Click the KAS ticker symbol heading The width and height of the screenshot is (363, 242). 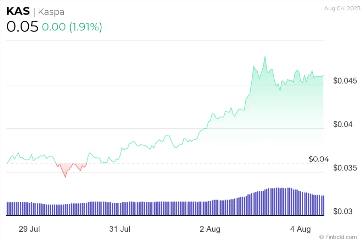point(18,11)
